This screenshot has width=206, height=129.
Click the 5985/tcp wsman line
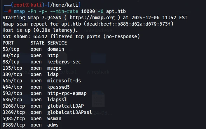32,118
